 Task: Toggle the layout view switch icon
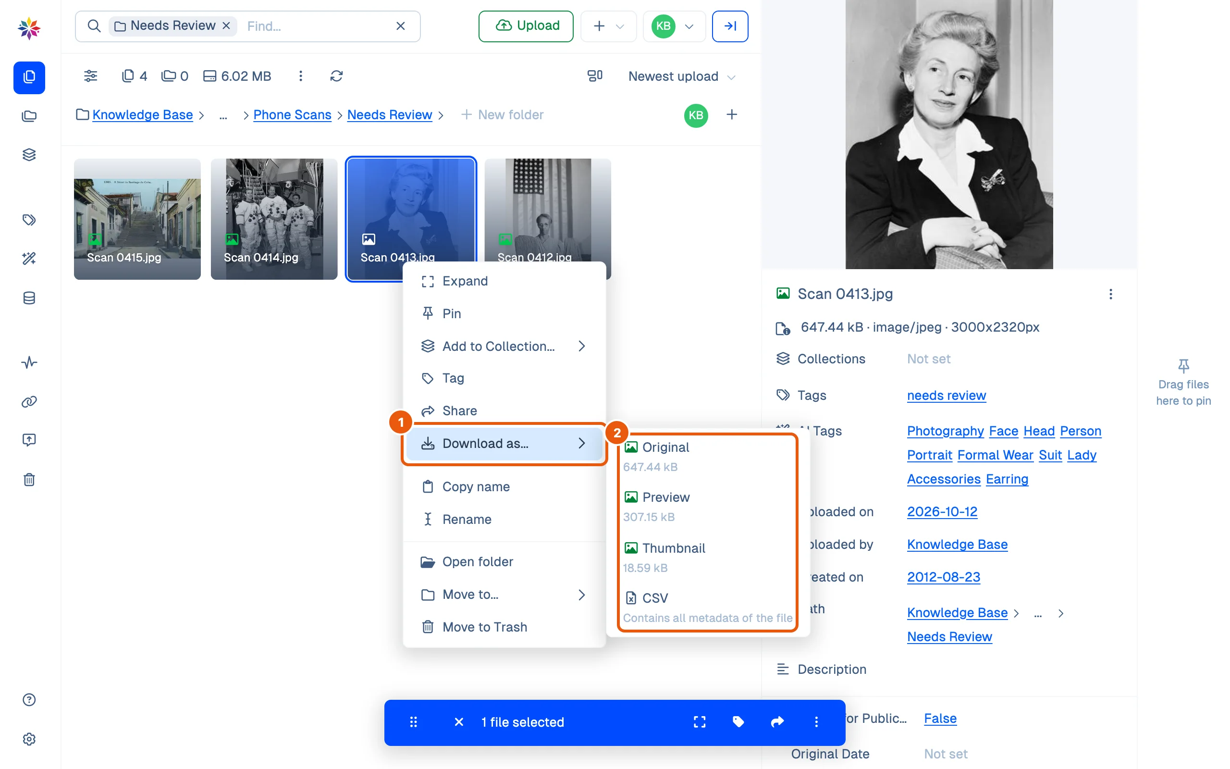click(x=595, y=76)
